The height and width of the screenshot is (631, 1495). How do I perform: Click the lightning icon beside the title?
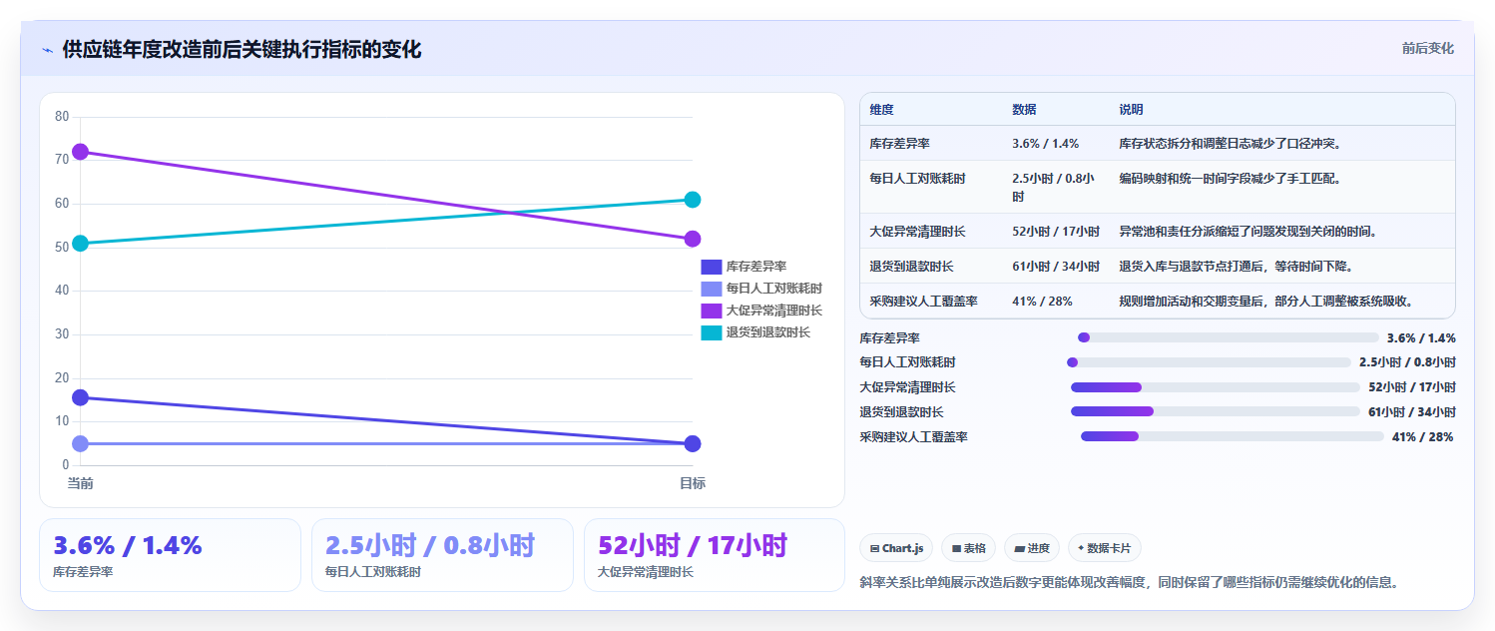tap(48, 50)
